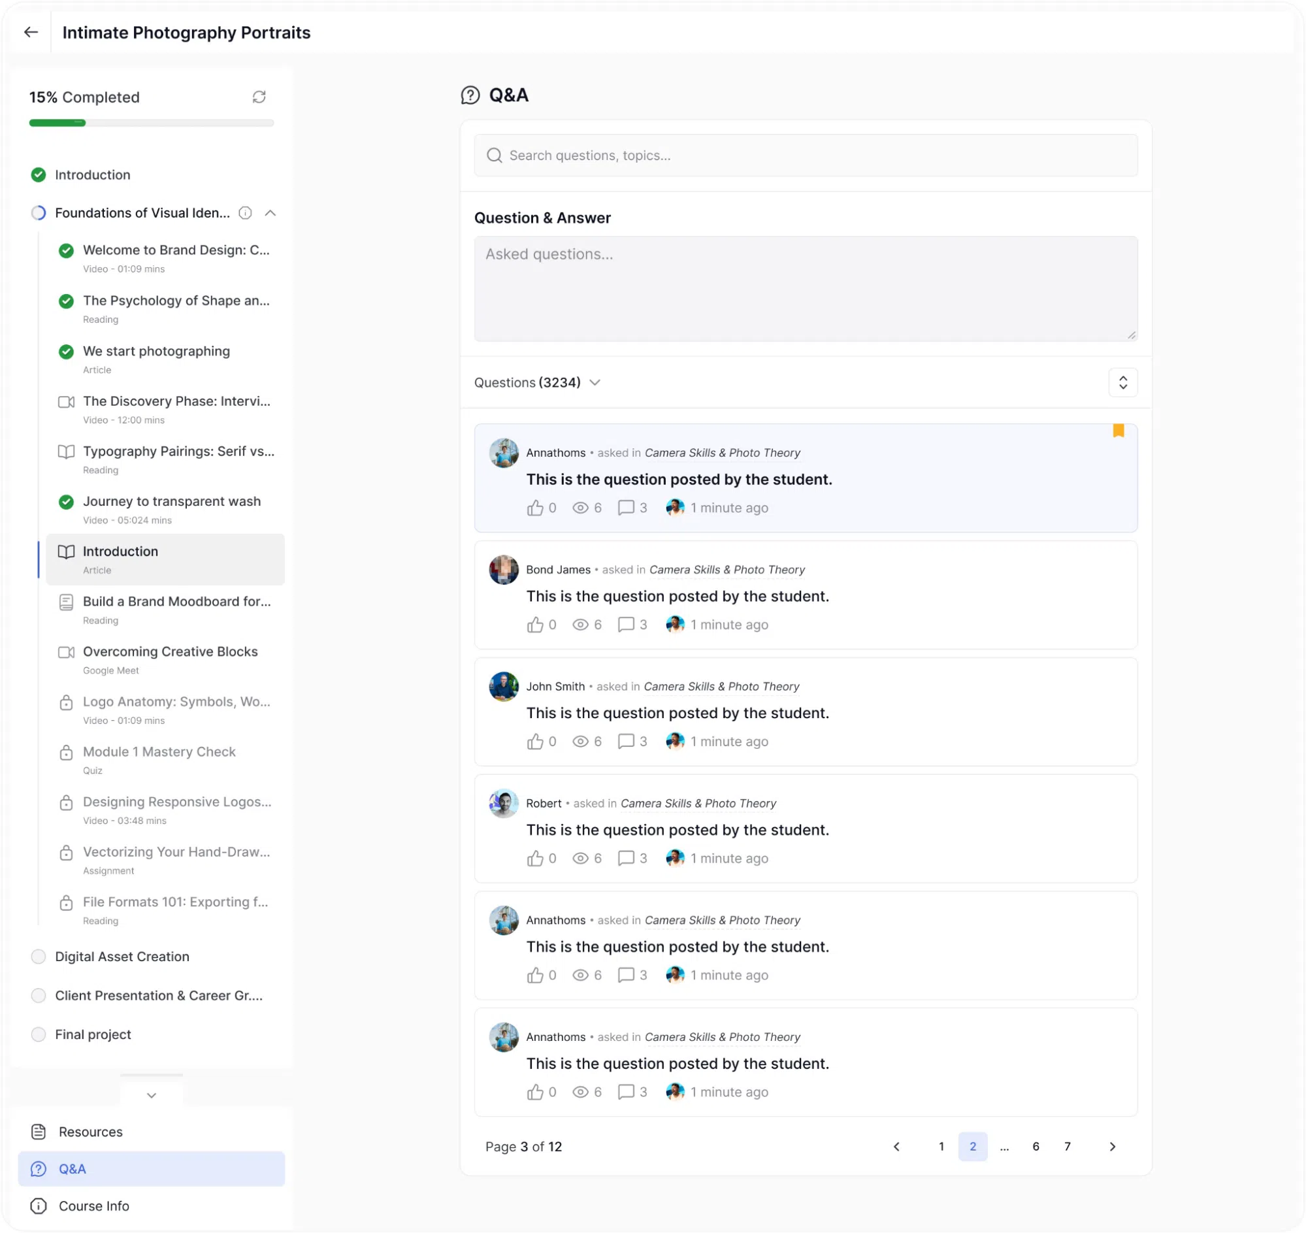Viewport: 1306px width, 1233px height.
Task: Open the Resources tab
Action: 151,1132
